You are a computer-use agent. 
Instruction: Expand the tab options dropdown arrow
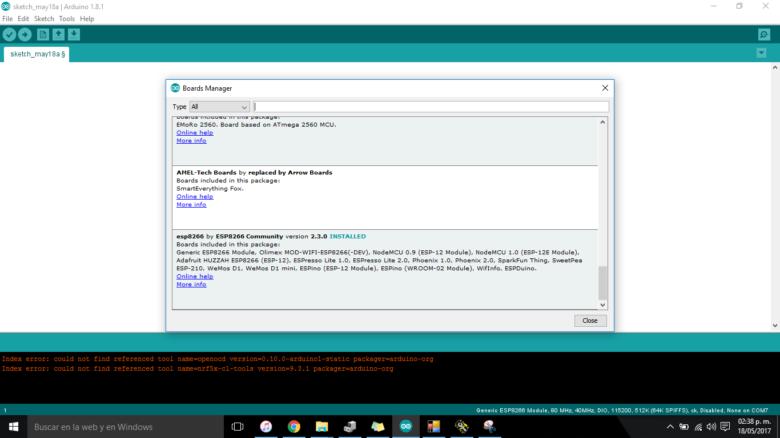tap(761, 53)
